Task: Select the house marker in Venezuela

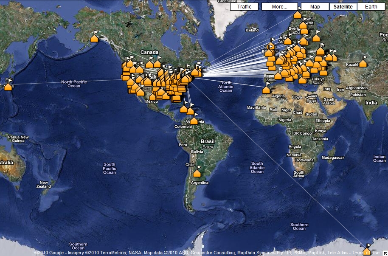Action: coord(194,121)
